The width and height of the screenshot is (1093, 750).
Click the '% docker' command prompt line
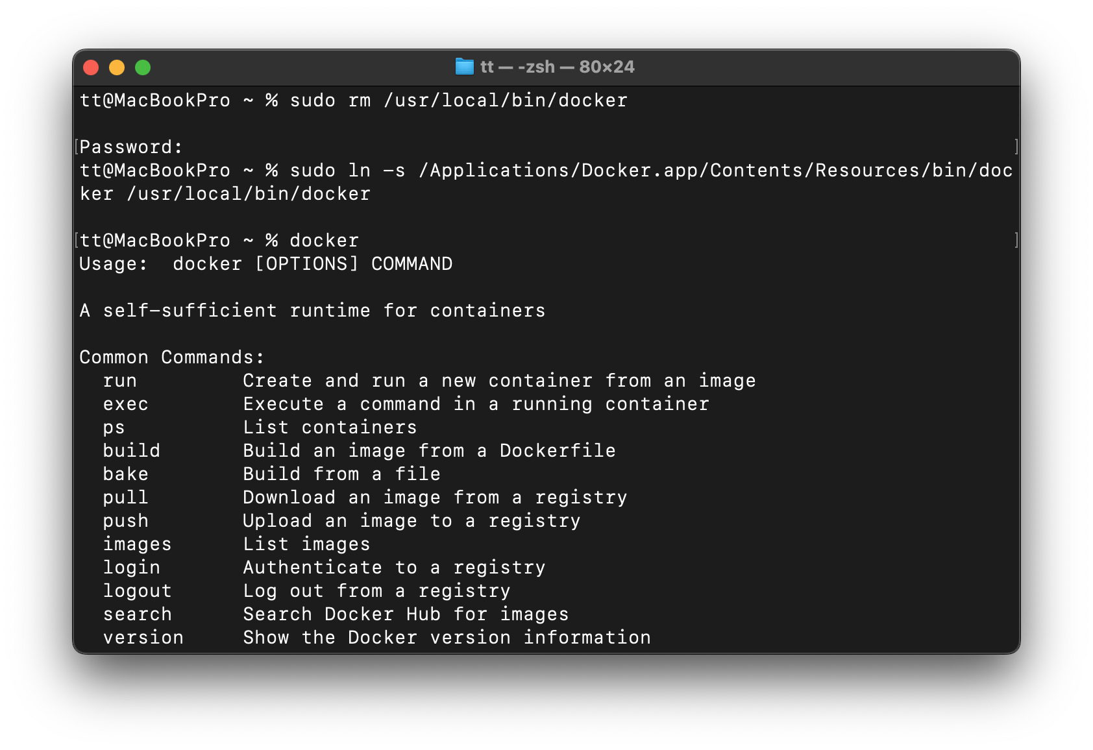[219, 241]
